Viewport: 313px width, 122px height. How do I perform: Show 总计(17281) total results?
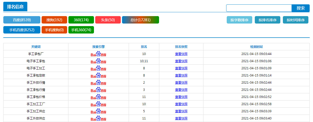coord(140,20)
